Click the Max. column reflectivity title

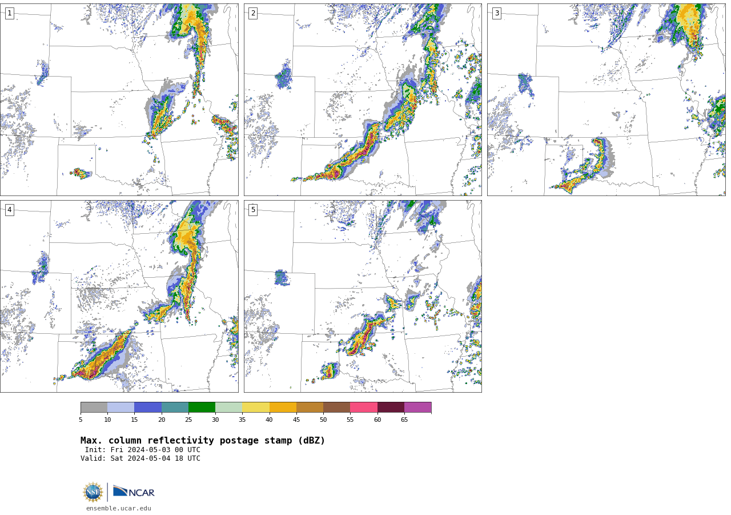[203, 441]
